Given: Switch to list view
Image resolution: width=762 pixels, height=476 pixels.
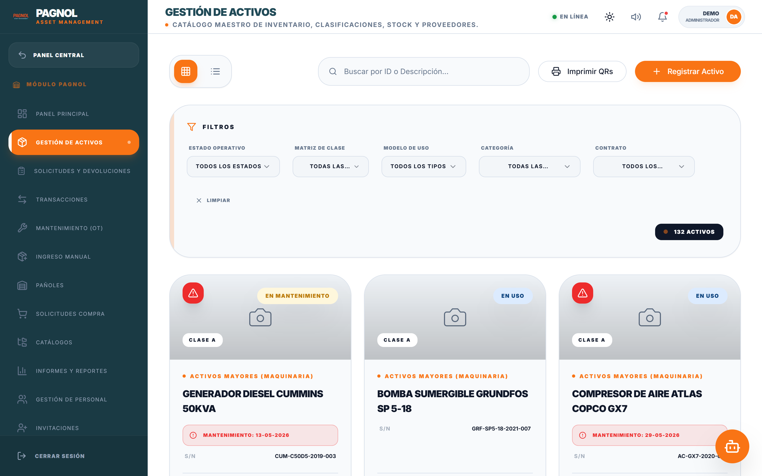Looking at the screenshot, I should [x=215, y=71].
